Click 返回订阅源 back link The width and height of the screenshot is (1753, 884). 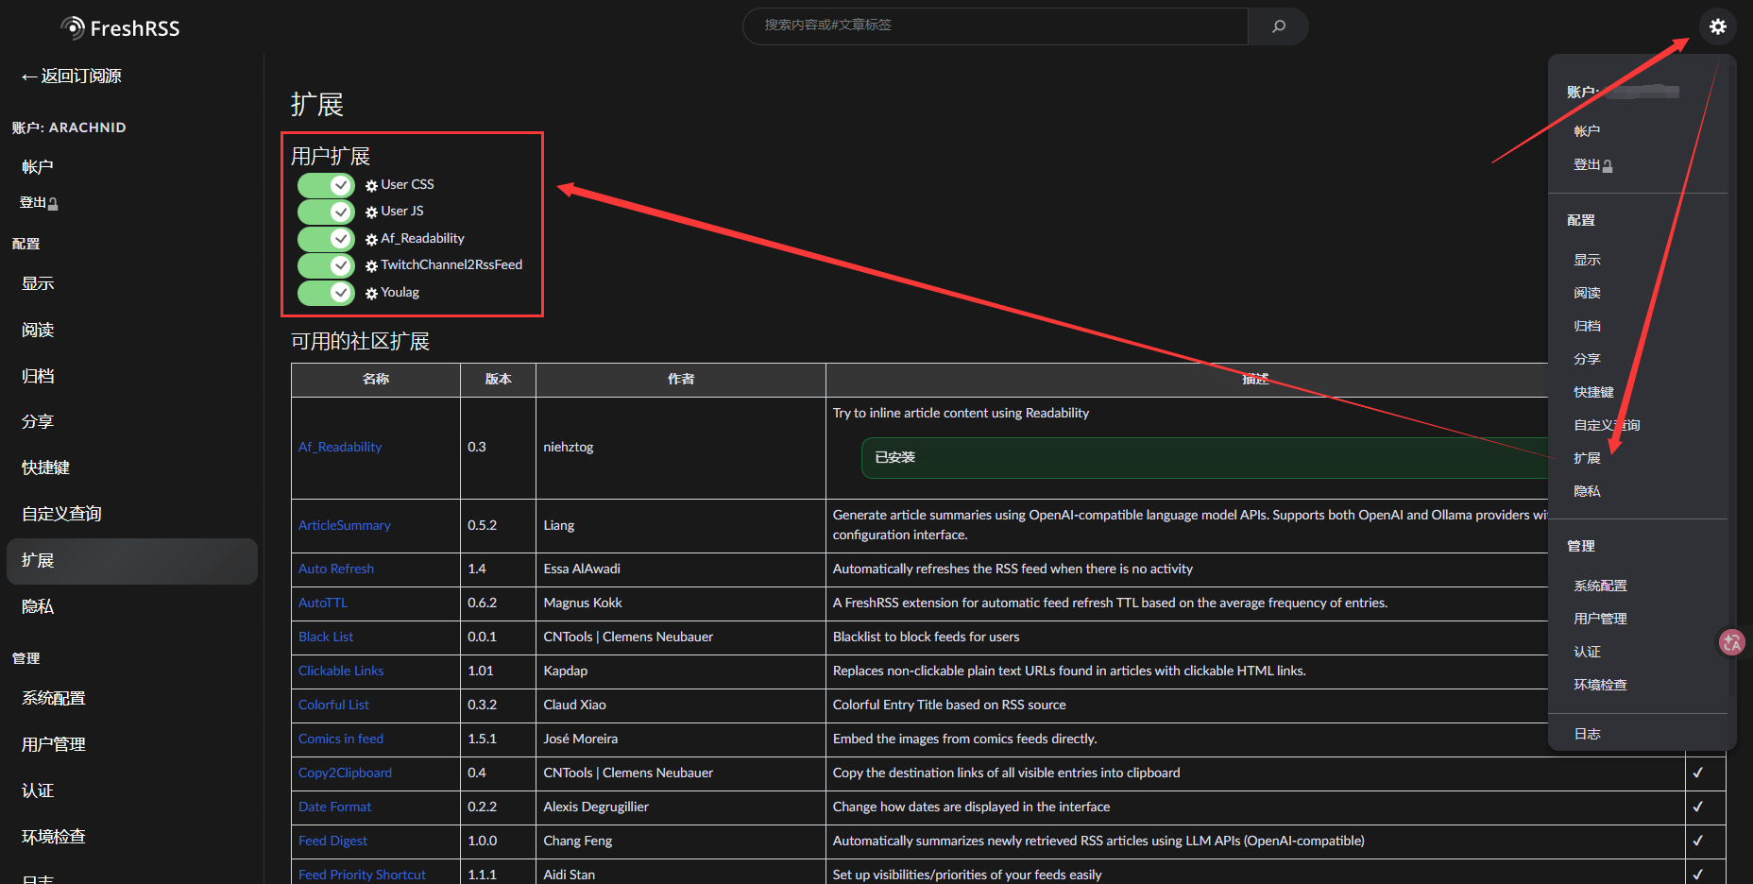pos(72,76)
